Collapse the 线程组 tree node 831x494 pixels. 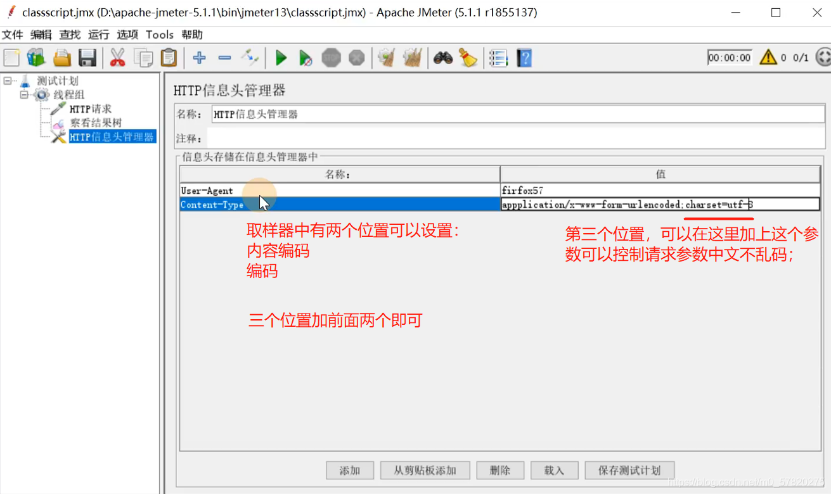pyautogui.click(x=24, y=95)
